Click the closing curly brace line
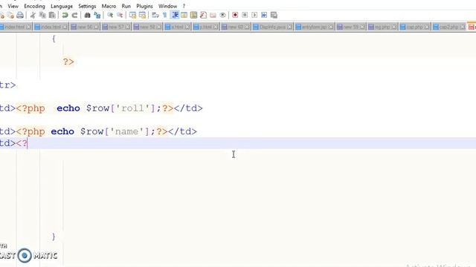 tap(54, 237)
